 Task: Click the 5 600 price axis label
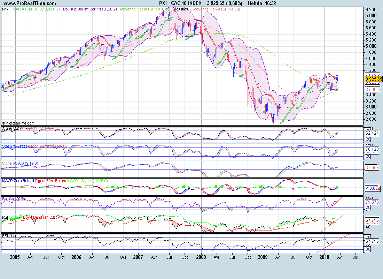(x=371, y=28)
